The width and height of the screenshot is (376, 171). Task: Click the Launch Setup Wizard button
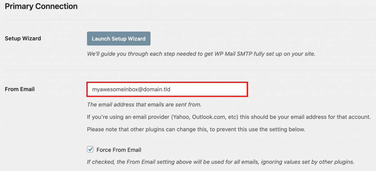(x=119, y=38)
